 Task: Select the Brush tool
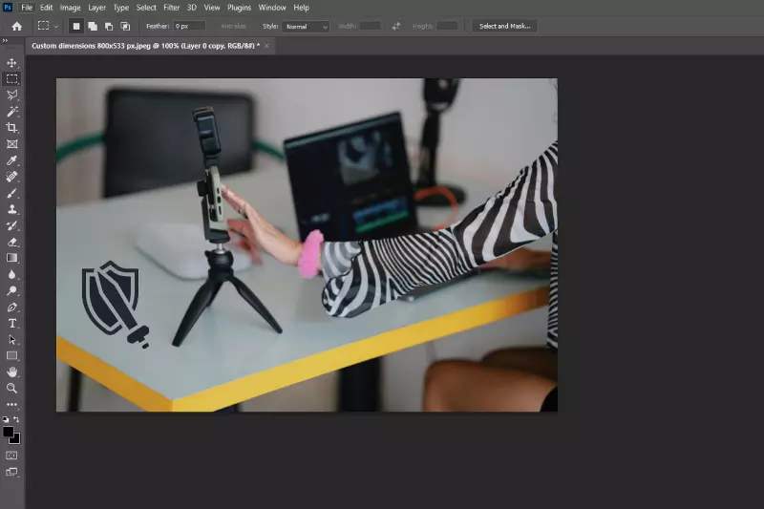point(11,193)
